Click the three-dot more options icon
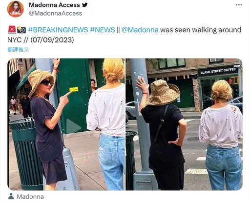 point(239,5)
